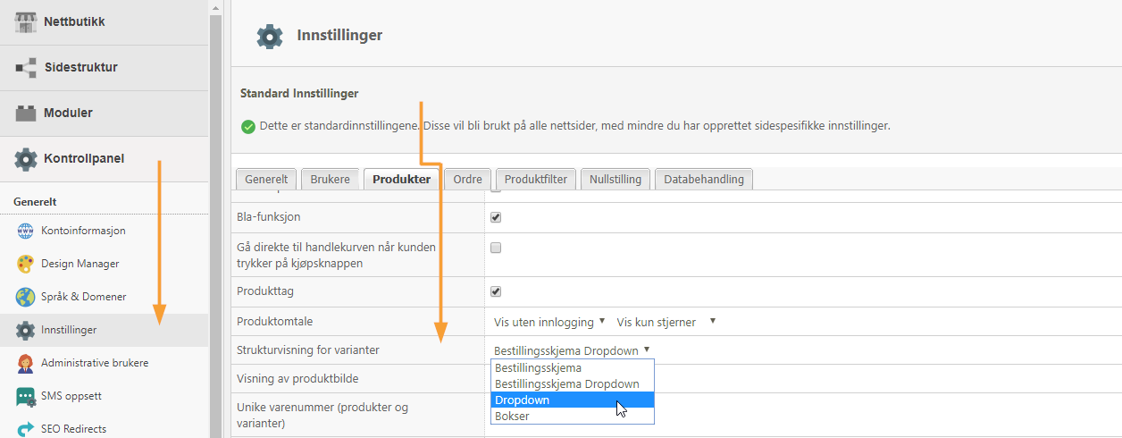Click the Kontrollpanel gear icon
The height and width of the screenshot is (438, 1122).
click(26, 159)
